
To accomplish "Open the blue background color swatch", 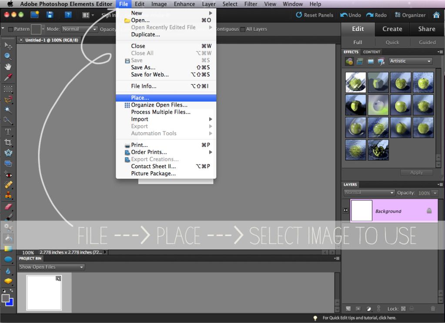I will (10, 303).
